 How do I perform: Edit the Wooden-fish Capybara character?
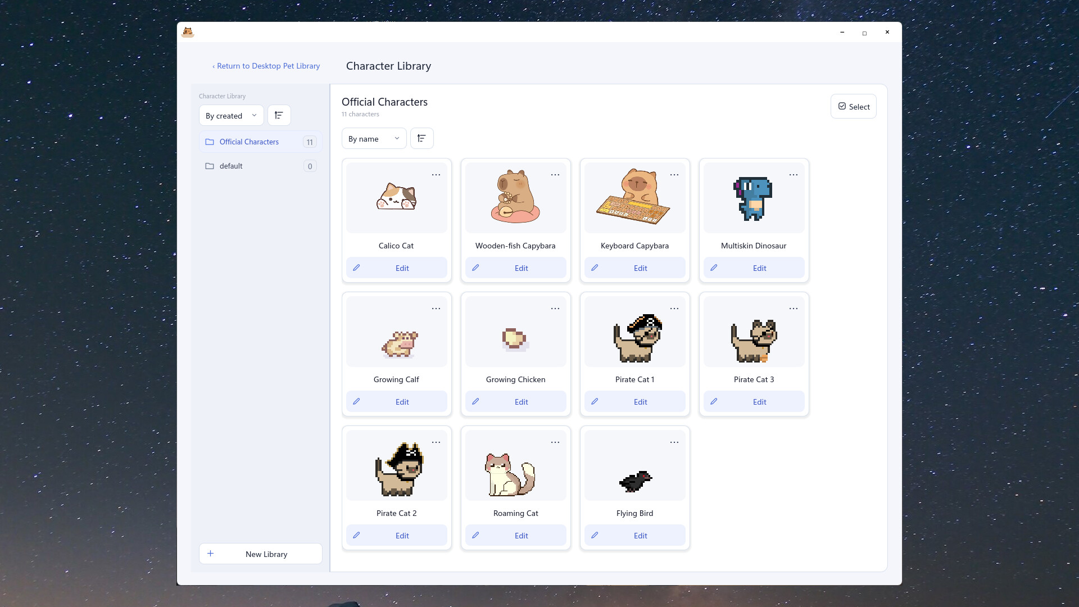515,268
